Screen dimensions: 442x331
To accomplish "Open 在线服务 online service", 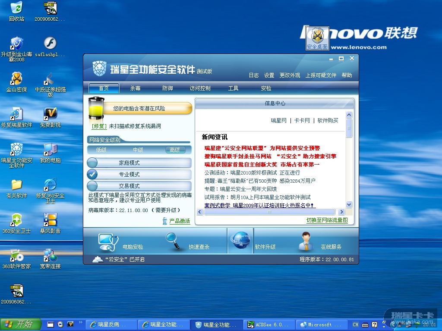I will (320, 242).
